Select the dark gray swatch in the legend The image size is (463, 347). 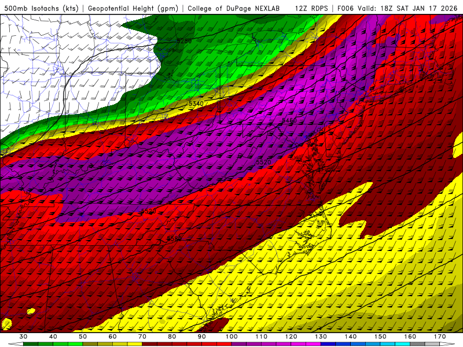click(x=417, y=344)
